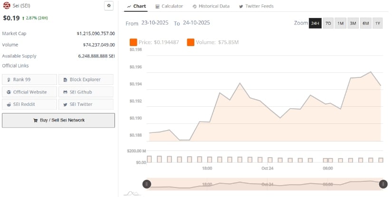
Task: Show the Twitter Feeds tab
Action: 256,6
